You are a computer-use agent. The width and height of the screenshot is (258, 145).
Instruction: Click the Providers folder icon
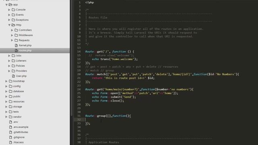13,71
